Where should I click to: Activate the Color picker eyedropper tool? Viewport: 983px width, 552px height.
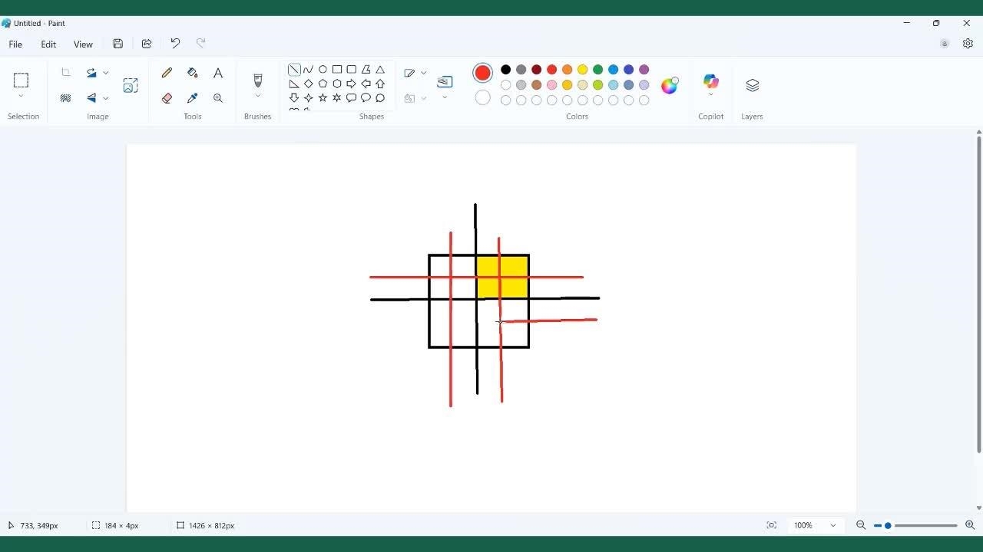193,98
